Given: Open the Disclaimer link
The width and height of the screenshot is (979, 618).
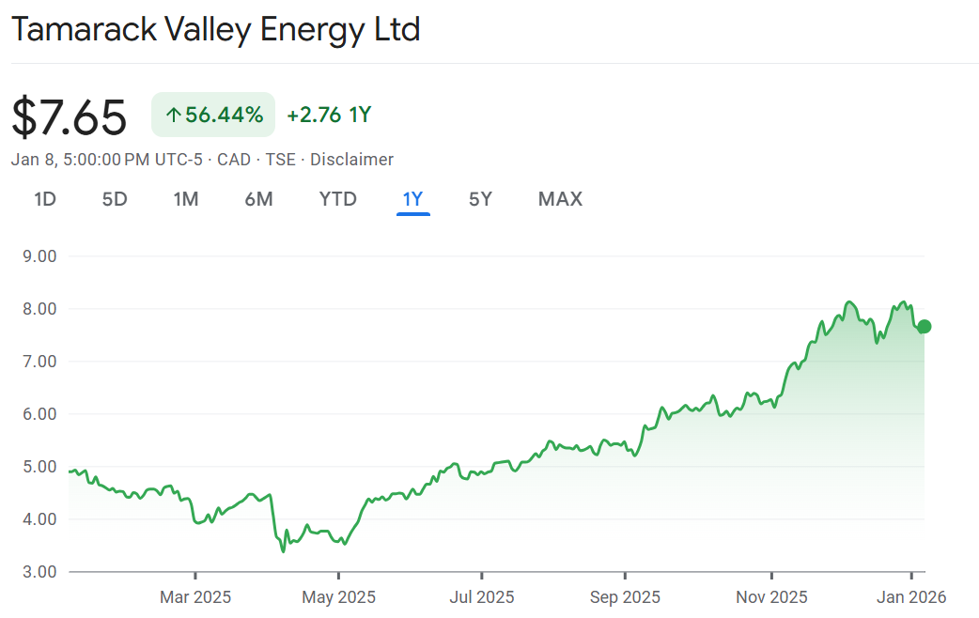Looking at the screenshot, I should click(x=351, y=160).
